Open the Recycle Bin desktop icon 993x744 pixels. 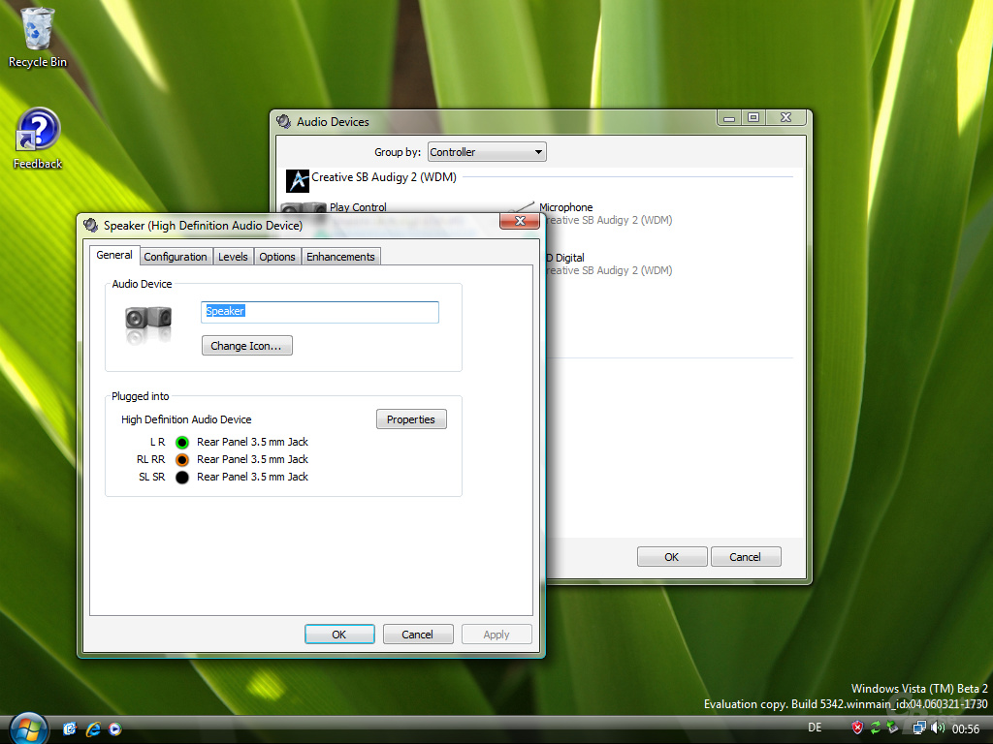(x=37, y=37)
